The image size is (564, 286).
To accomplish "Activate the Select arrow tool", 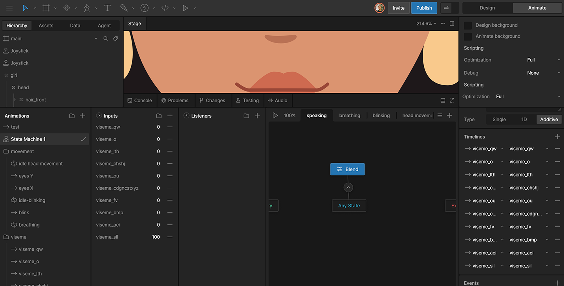I will pyautogui.click(x=24, y=8).
